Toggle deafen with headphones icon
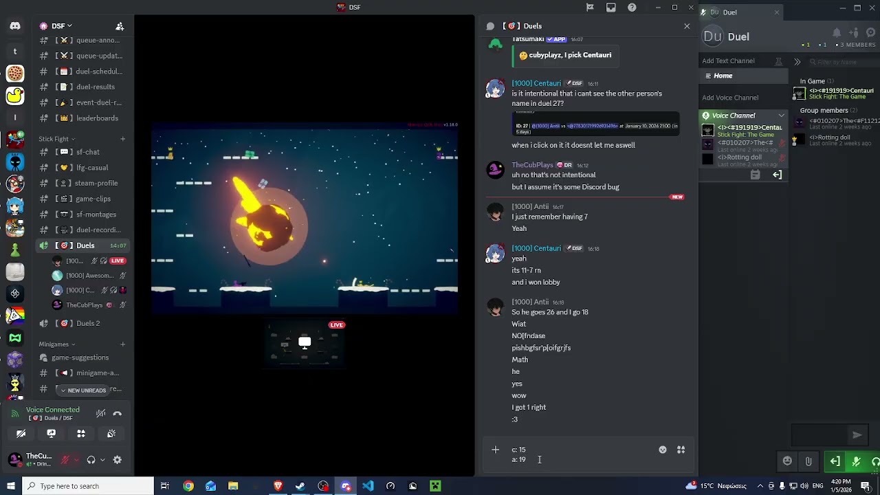Image resolution: width=880 pixels, height=495 pixels. point(91,460)
